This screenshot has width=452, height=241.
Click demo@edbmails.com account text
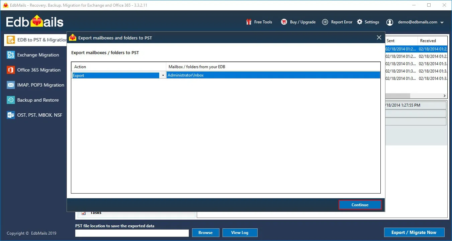(418, 22)
